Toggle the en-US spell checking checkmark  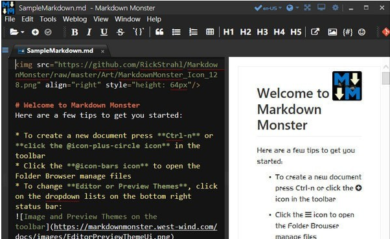258,8
